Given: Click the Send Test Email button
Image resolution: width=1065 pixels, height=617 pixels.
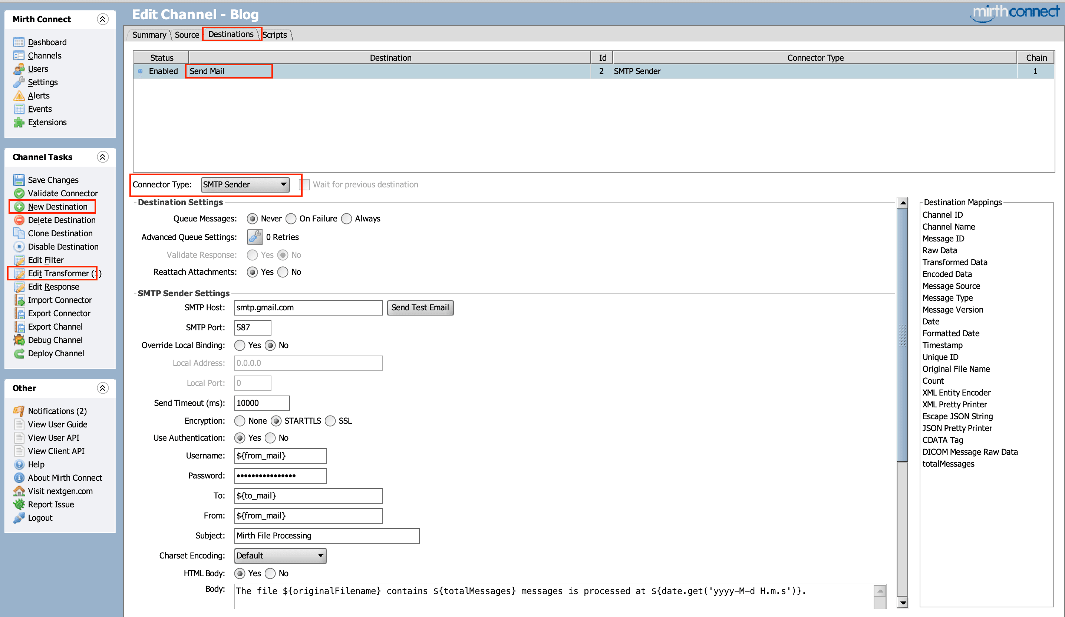Looking at the screenshot, I should coord(420,308).
